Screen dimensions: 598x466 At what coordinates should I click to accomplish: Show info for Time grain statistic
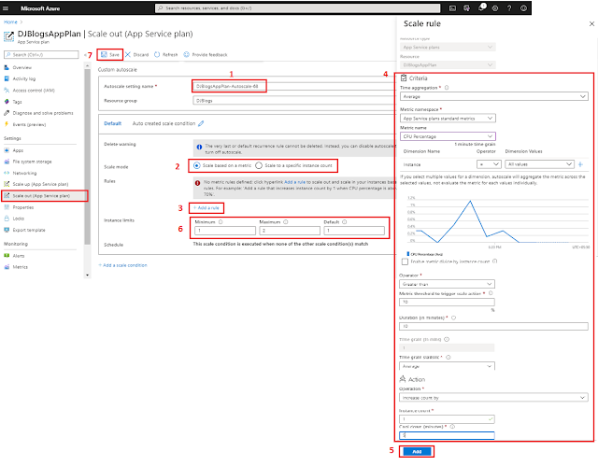pyautogui.click(x=448, y=357)
